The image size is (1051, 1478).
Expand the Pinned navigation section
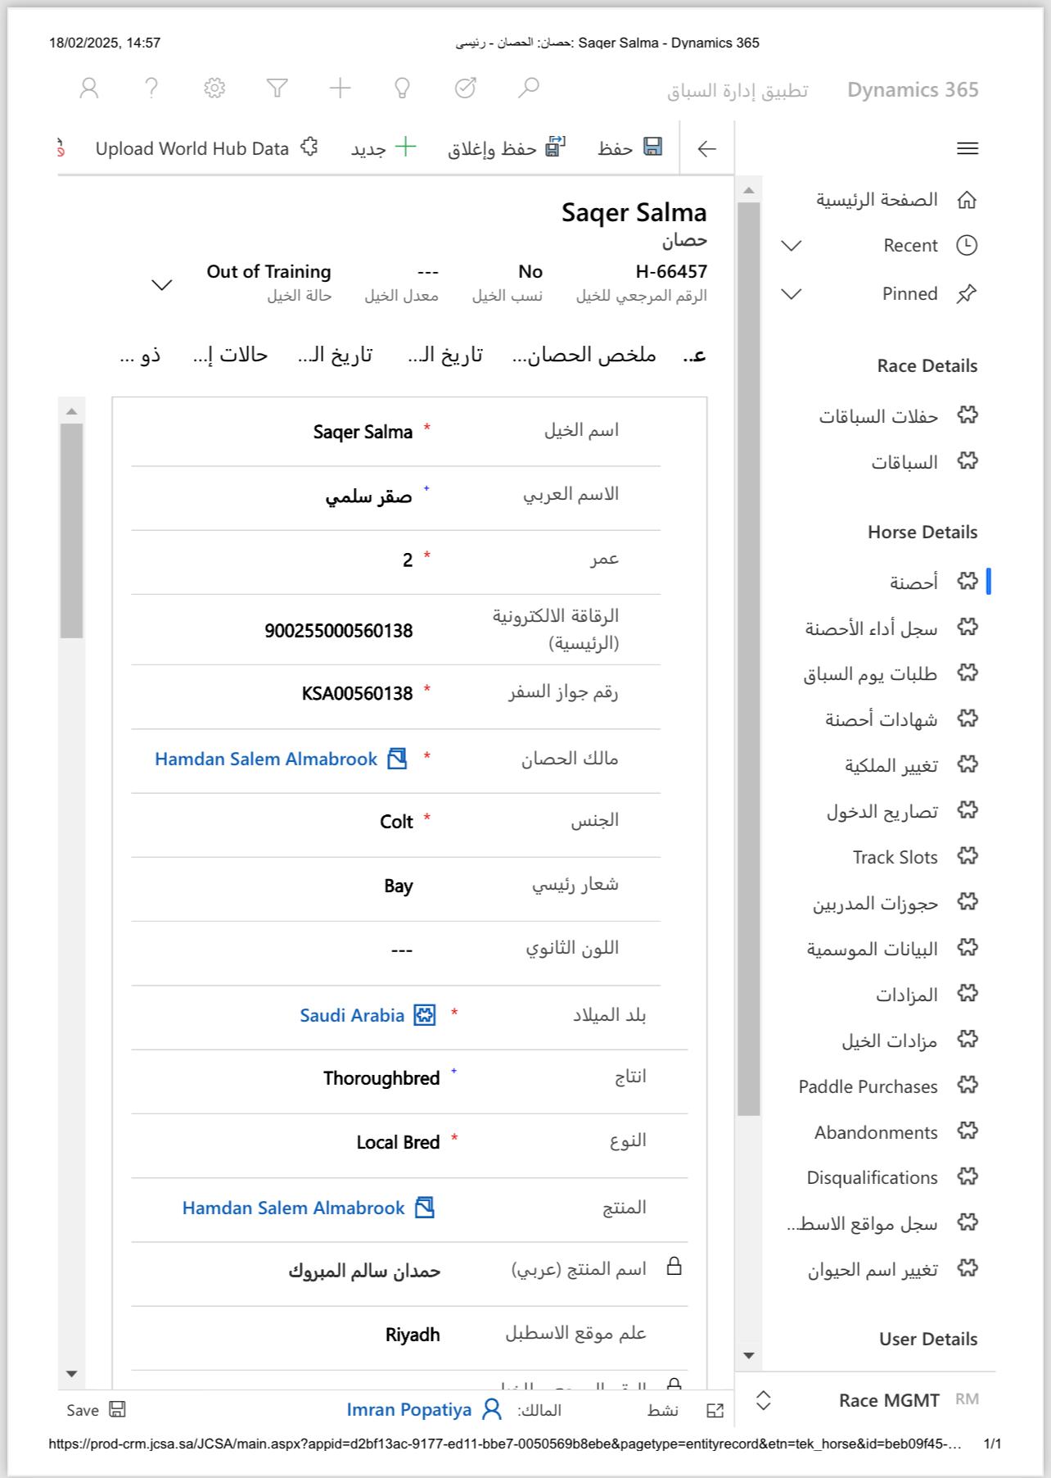click(792, 294)
